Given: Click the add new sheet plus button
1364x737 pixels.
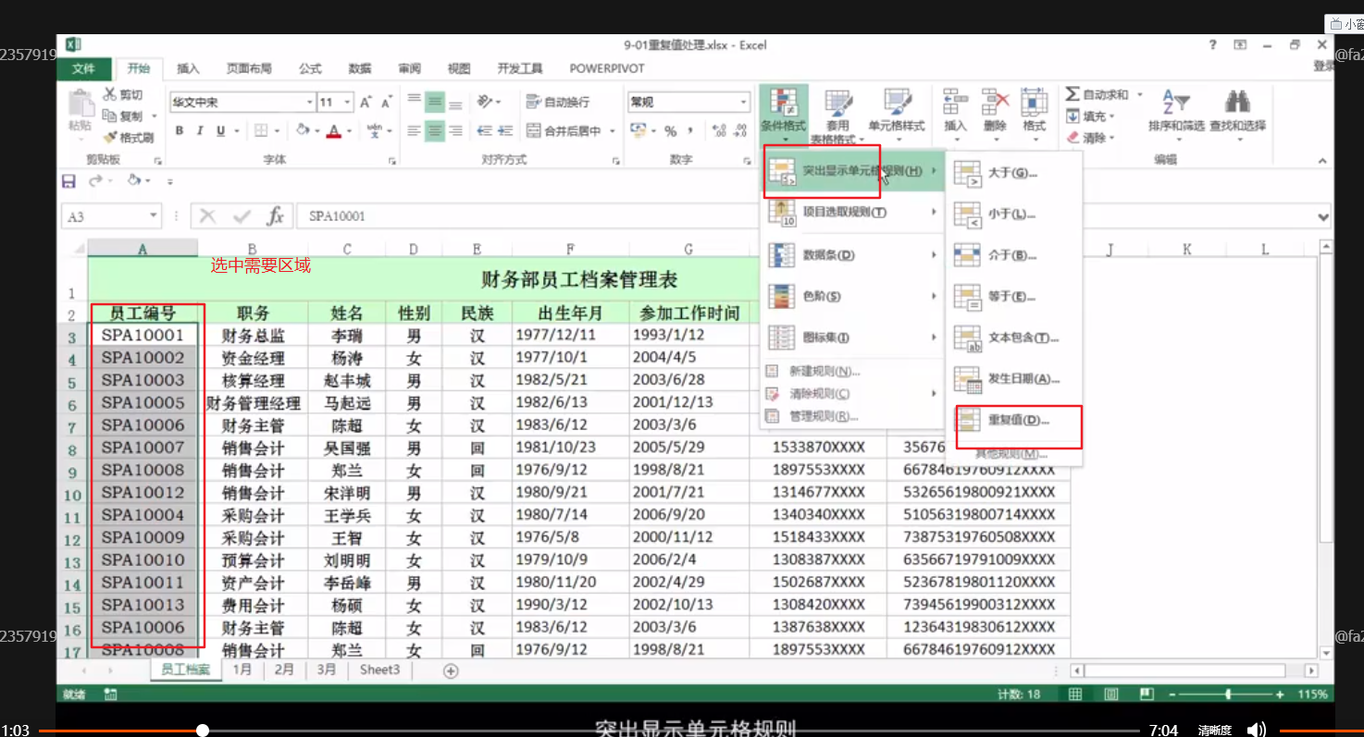Looking at the screenshot, I should click(x=451, y=670).
